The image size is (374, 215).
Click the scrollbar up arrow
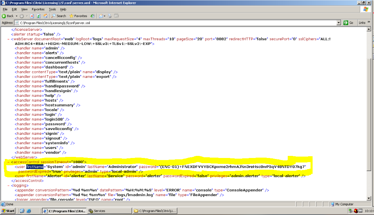(369, 29)
